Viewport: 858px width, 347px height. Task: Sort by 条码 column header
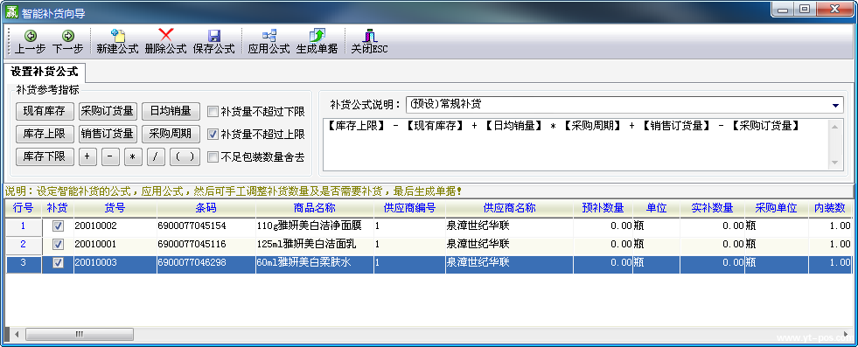coord(206,208)
